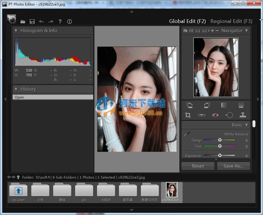The height and width of the screenshot is (215, 263).
Task: Click the Reset button
Action: [198, 166]
